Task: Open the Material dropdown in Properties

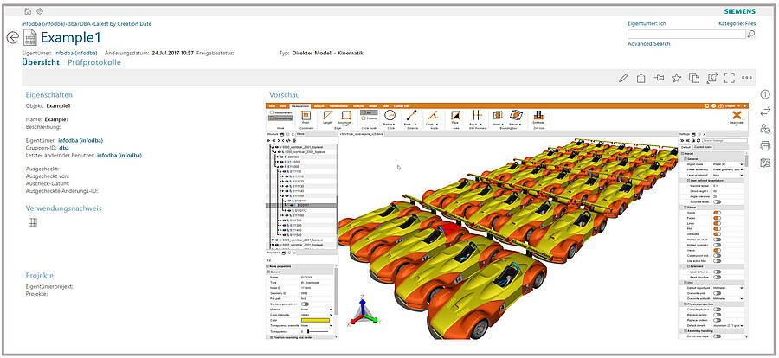Action: click(x=317, y=310)
